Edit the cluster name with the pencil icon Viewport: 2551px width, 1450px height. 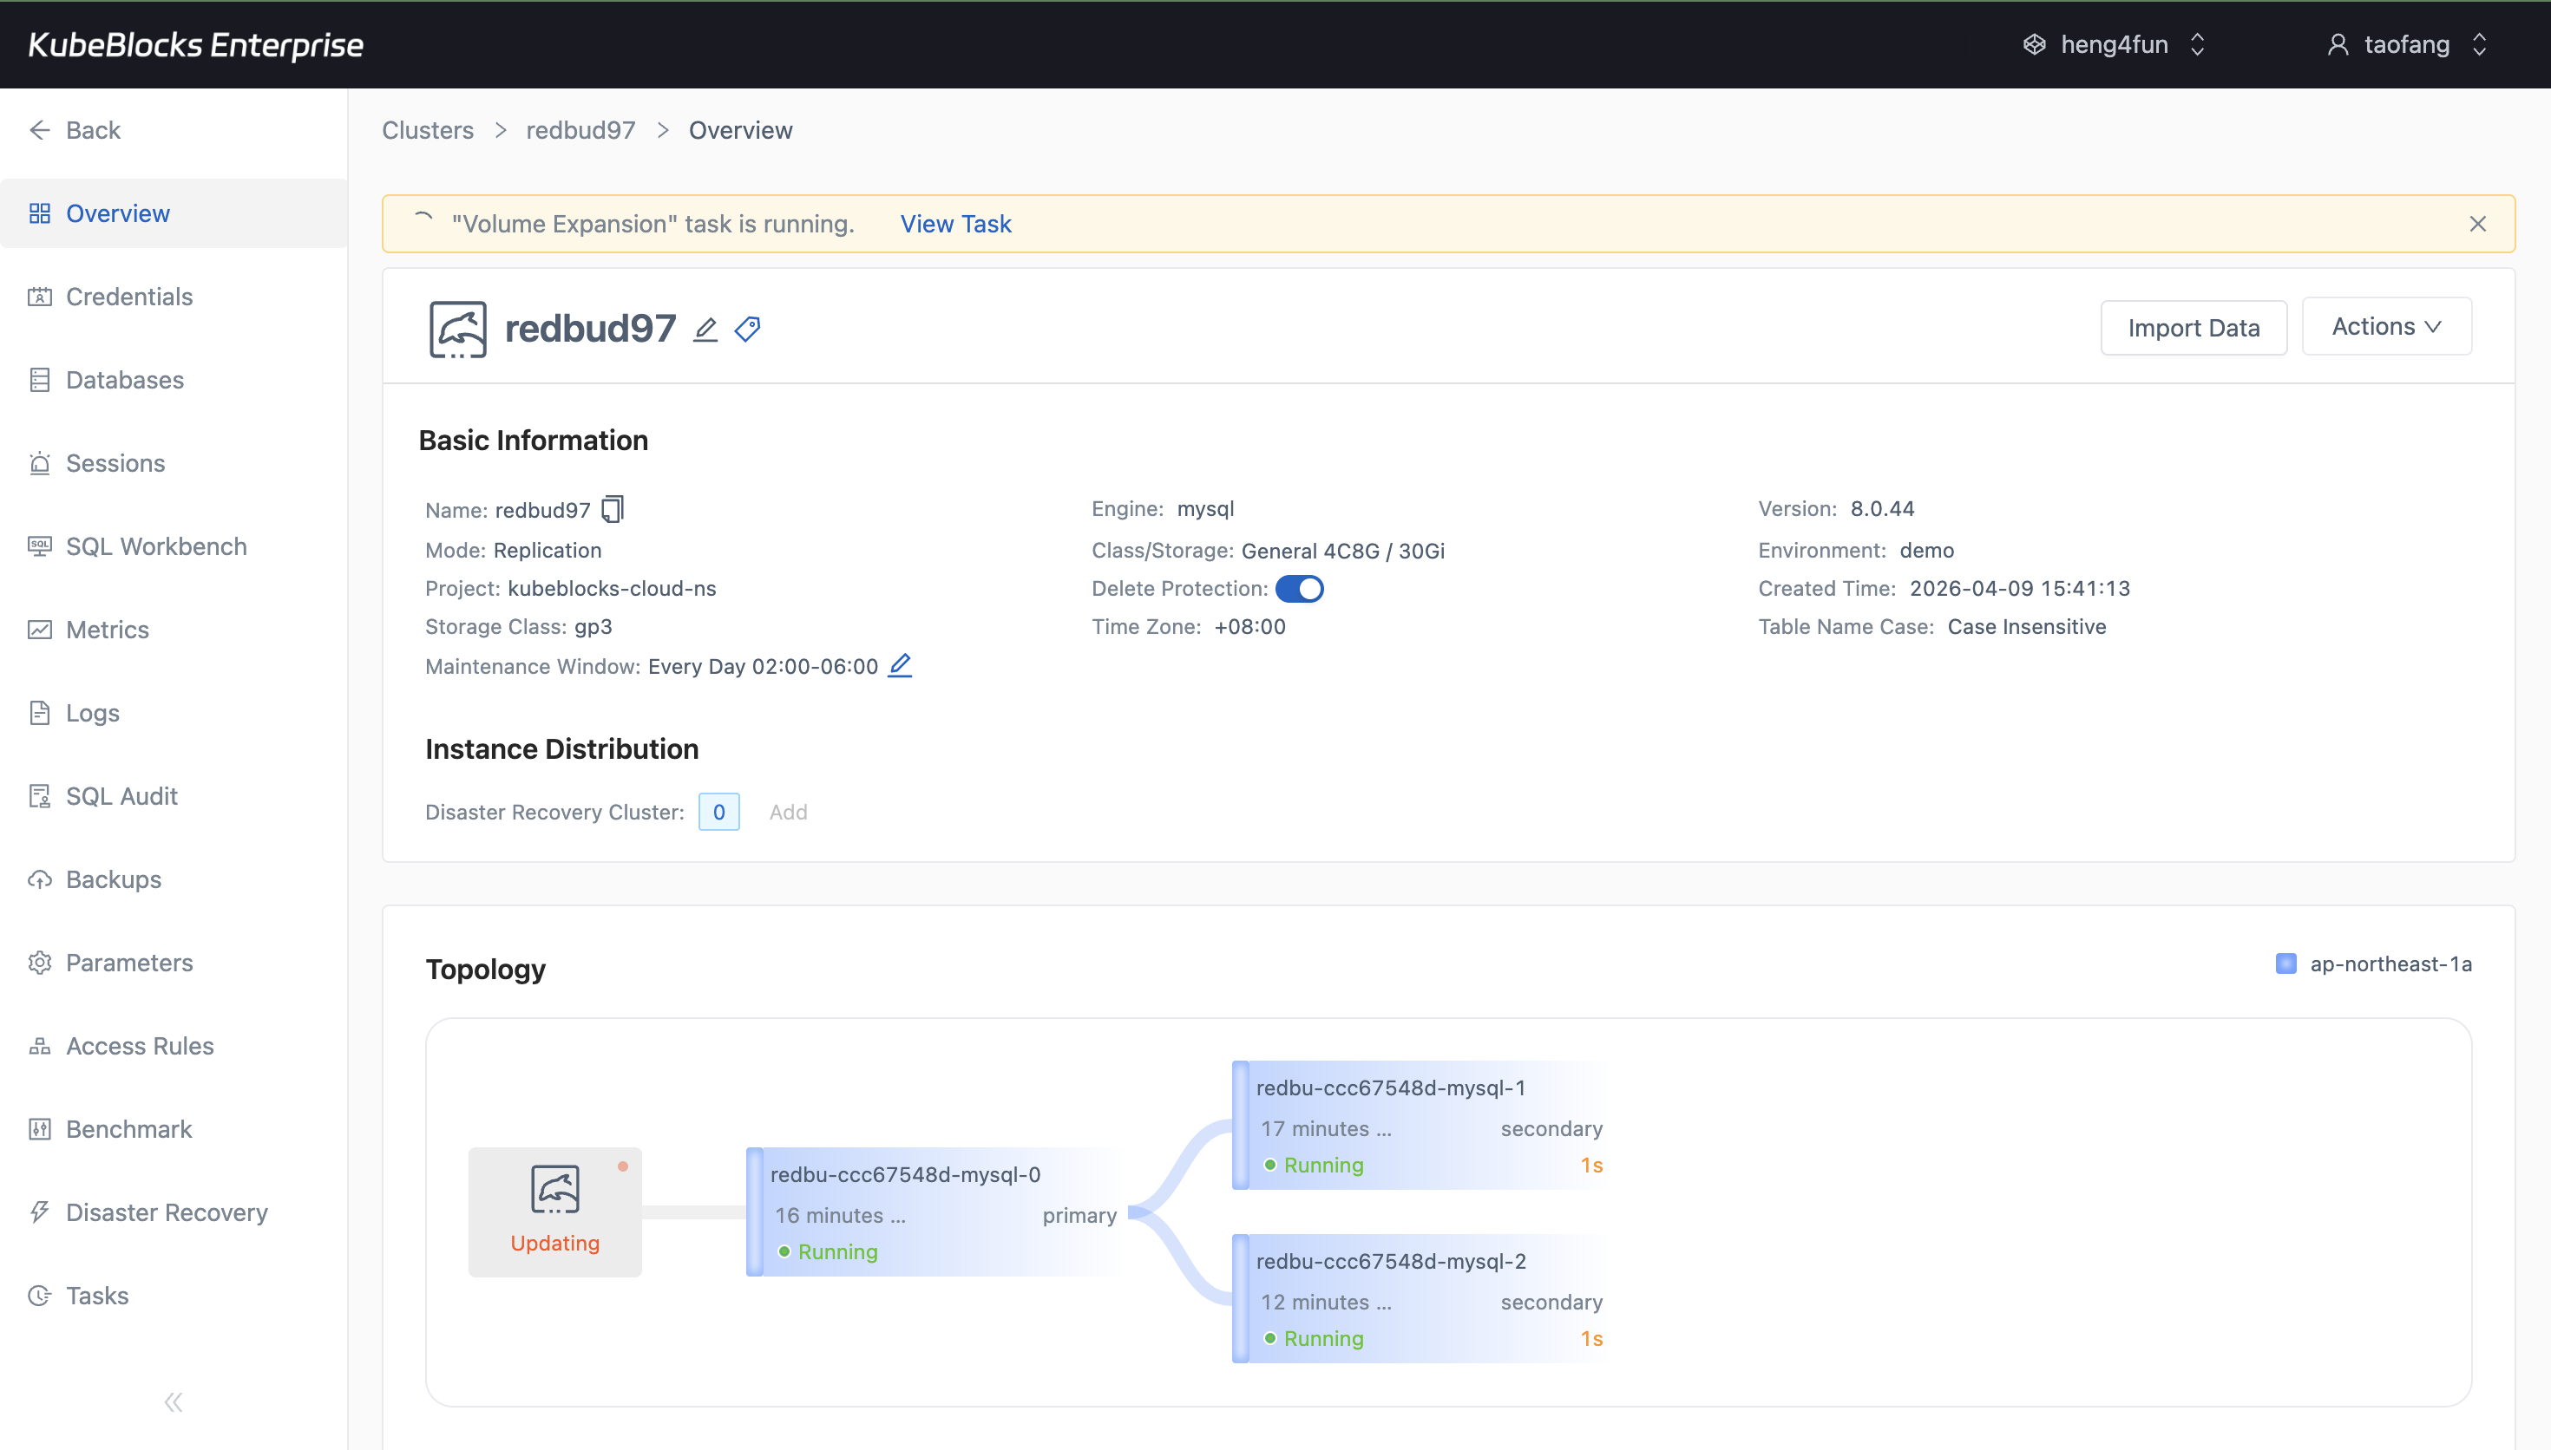pos(705,329)
